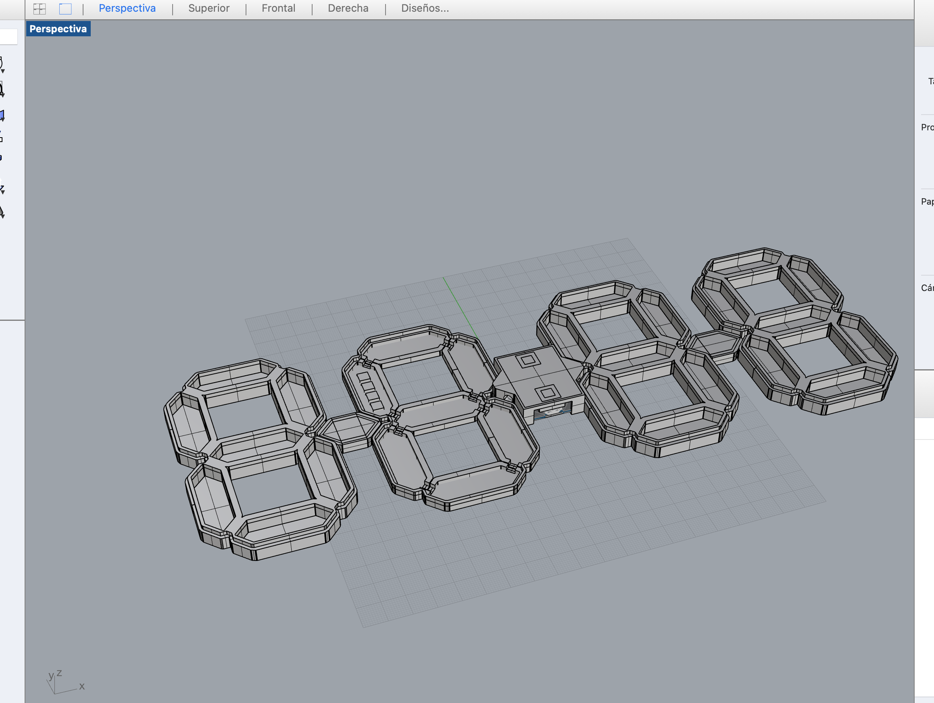Screen dimensions: 934x703
Task: Switch to the four-viewport layout icon
Action: (39, 8)
